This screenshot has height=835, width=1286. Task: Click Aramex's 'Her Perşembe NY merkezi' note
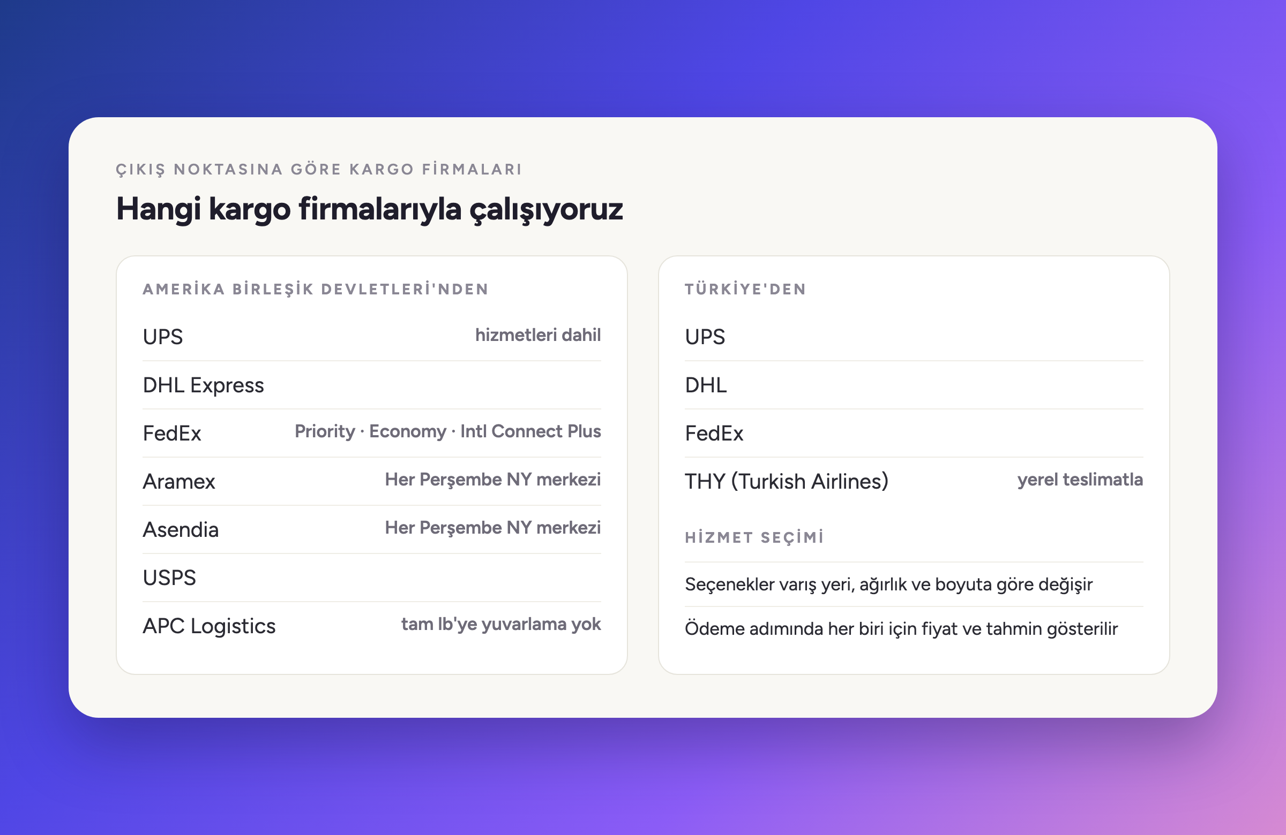[x=492, y=479]
